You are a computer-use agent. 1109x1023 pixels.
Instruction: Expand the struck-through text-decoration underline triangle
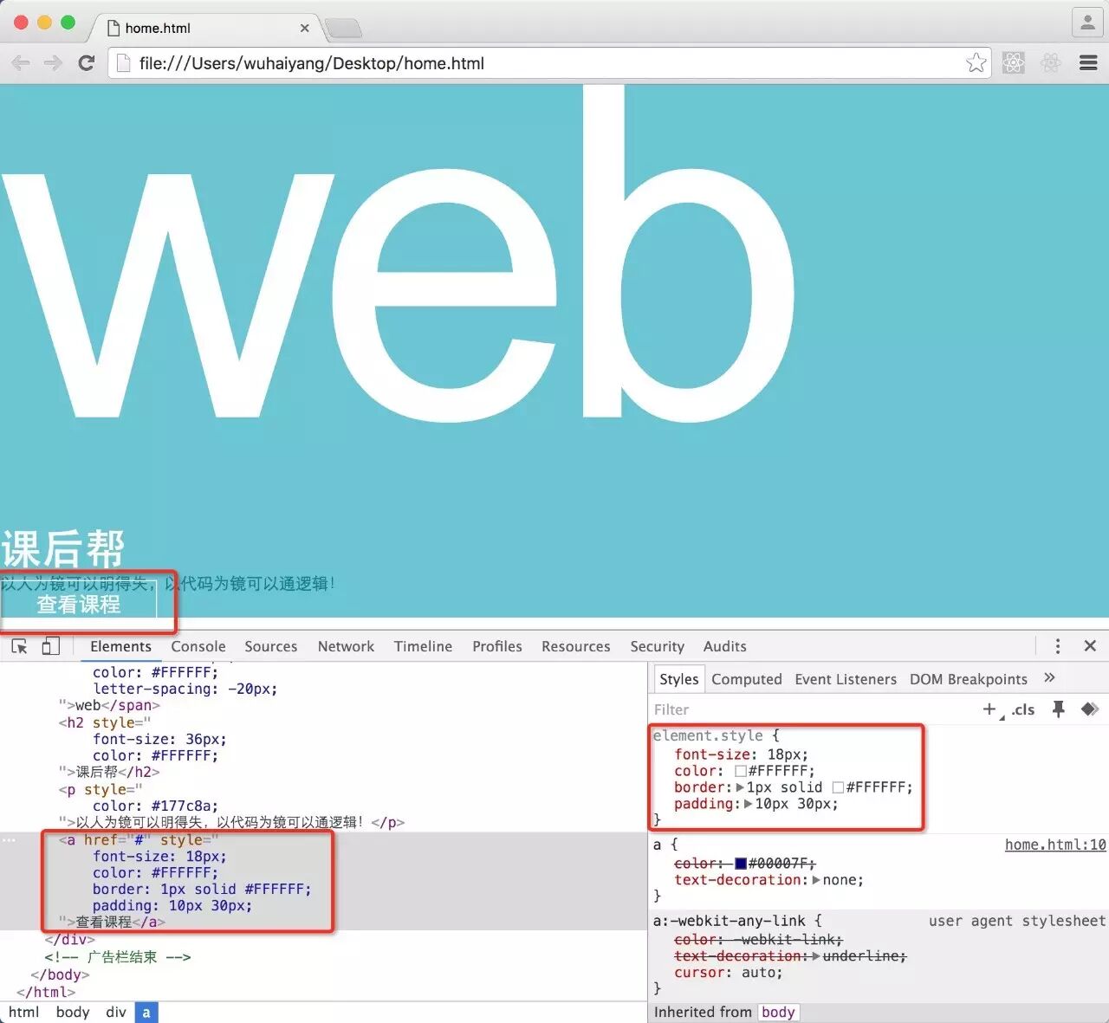pos(816,956)
